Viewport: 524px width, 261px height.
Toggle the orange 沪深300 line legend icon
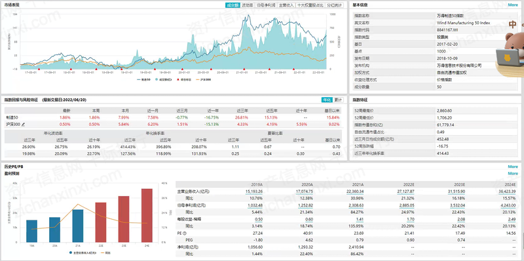click(x=198, y=79)
